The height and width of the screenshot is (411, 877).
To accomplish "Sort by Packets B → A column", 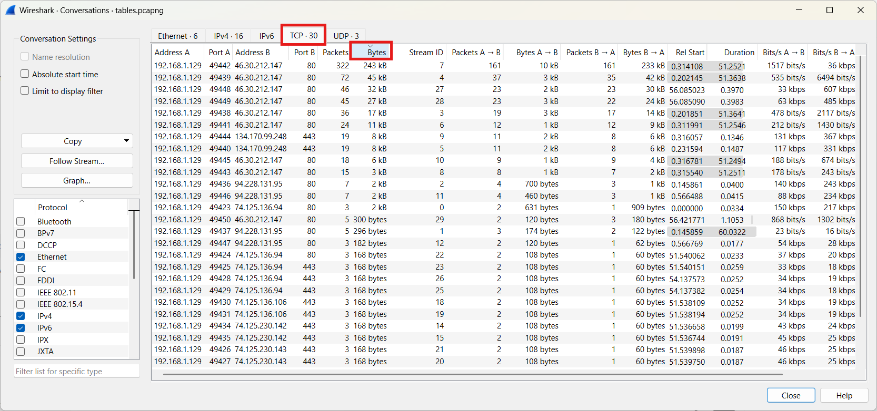I will 590,52.
